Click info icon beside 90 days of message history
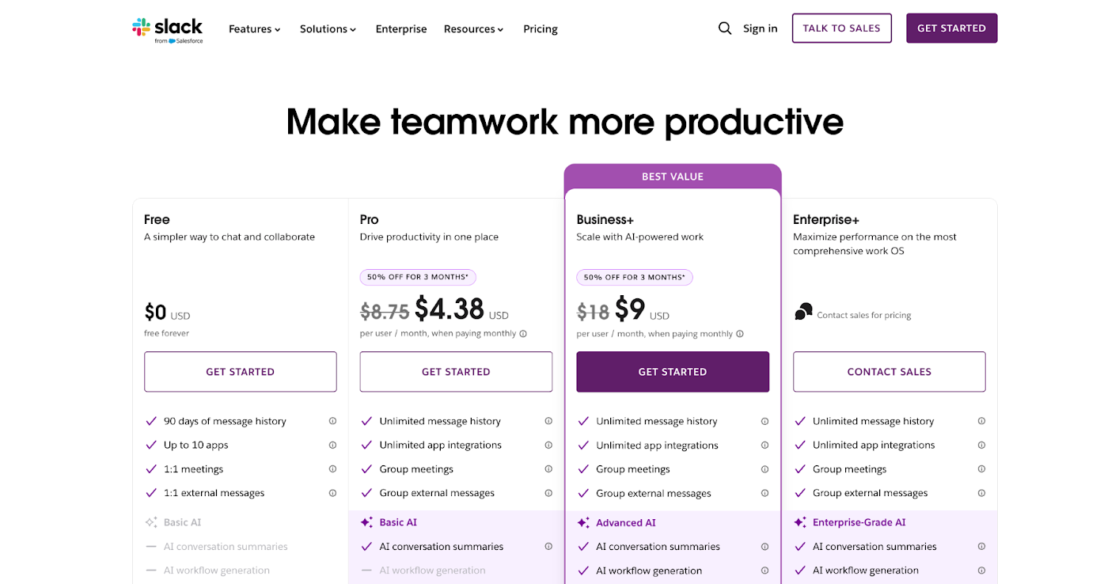This screenshot has height=584, width=1119. point(332,421)
